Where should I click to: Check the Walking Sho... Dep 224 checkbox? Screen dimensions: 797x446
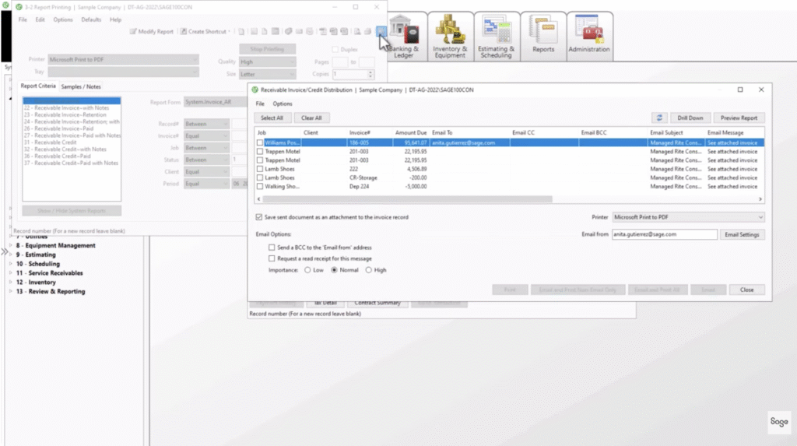(260, 187)
